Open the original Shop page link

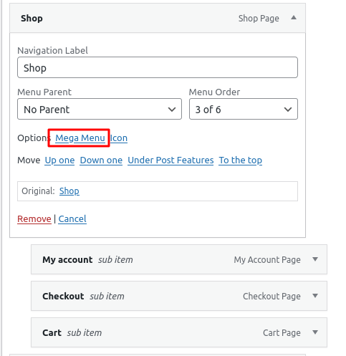pos(69,191)
